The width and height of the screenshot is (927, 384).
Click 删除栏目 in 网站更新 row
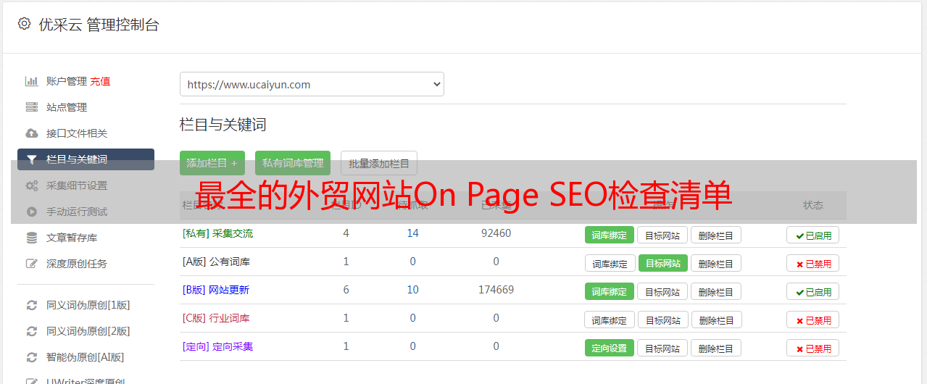(x=716, y=291)
